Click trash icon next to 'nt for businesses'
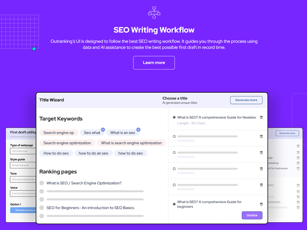Screen dimensions: 307x230 click(298, 168)
